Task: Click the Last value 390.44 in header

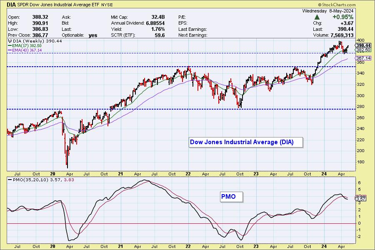Action: [345, 29]
